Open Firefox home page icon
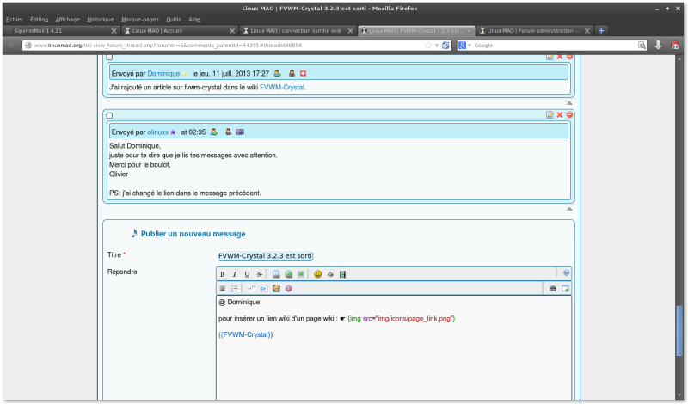The image size is (688, 404). click(x=676, y=45)
